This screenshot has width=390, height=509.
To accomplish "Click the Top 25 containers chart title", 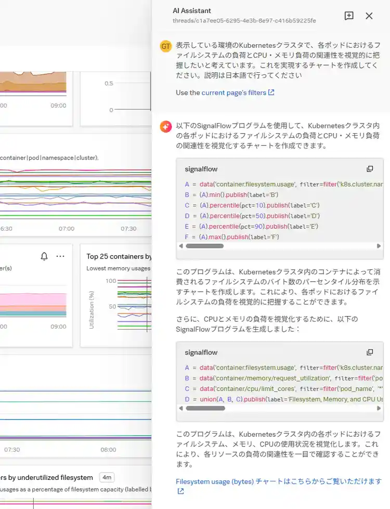I will [119, 256].
